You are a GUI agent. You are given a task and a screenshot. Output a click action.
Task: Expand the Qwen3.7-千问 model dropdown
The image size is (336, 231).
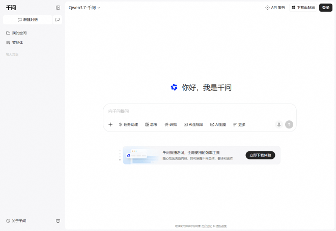(84, 8)
